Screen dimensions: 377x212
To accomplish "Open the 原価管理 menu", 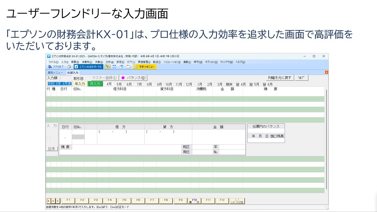I will [x=144, y=62].
